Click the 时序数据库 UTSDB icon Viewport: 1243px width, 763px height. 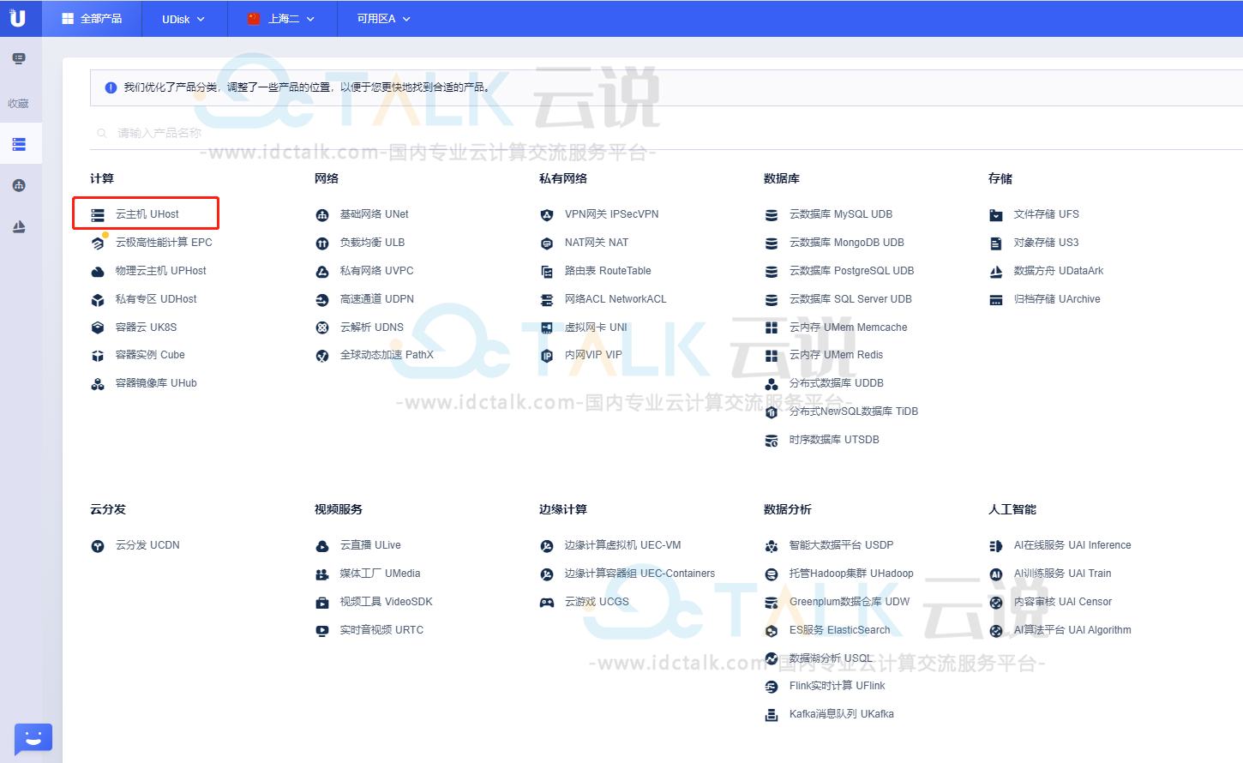click(x=772, y=441)
